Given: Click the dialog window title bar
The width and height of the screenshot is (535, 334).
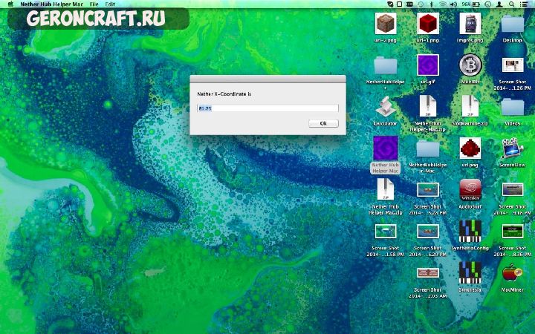Looking at the screenshot, I should click(267, 79).
